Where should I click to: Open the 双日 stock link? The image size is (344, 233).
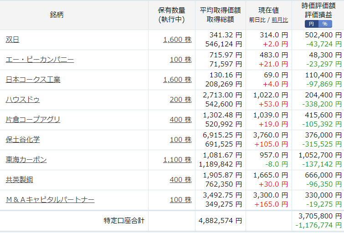point(12,40)
